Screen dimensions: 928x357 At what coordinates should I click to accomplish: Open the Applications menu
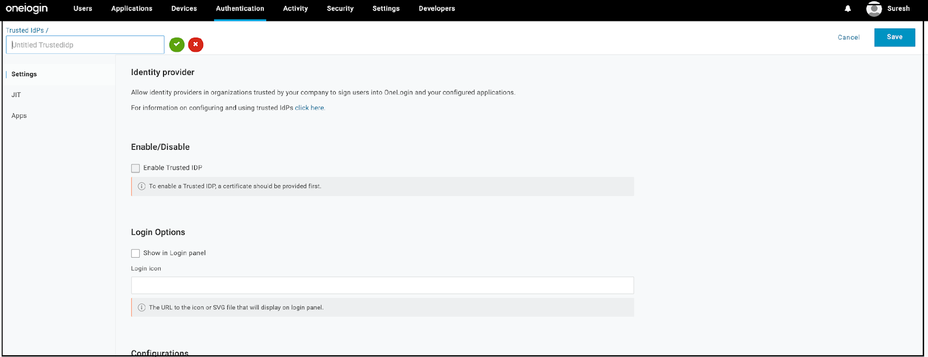click(132, 9)
